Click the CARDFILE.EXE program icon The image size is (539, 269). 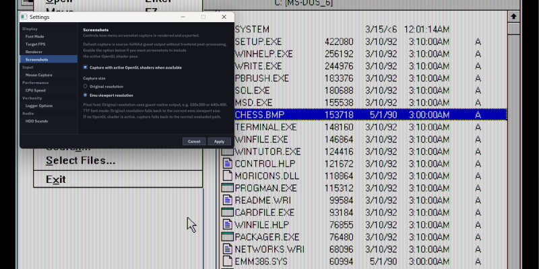pos(227,213)
